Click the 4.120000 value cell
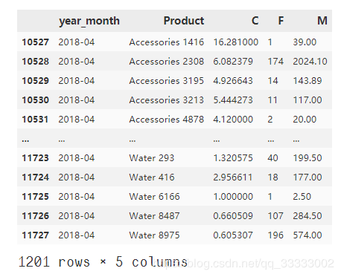Viewport: 341px width, 277px height. (x=233, y=120)
